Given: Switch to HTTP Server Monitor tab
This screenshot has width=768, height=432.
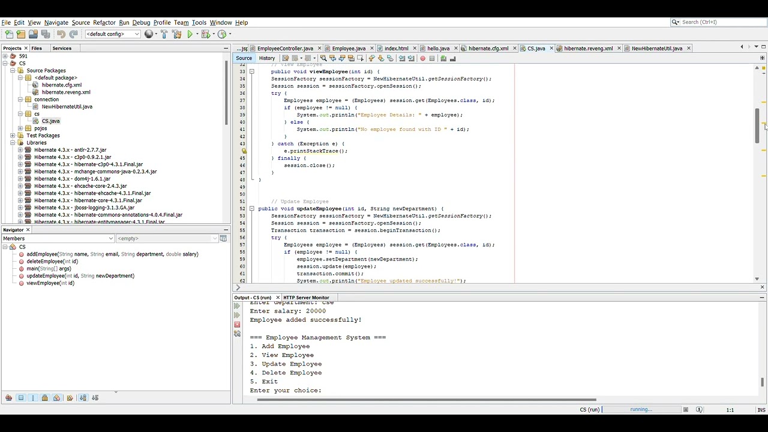Looking at the screenshot, I should tap(306, 298).
